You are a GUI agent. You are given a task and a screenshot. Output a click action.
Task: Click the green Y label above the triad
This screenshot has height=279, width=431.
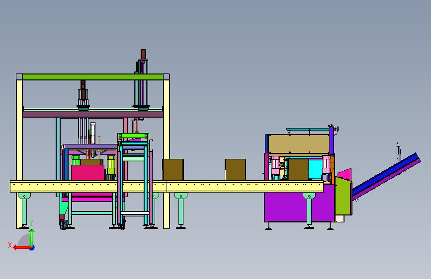click(x=31, y=223)
